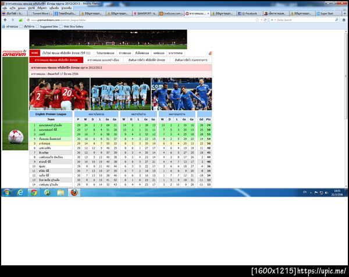349x277 pixels.
Task: Open the stadium banner image at top
Action: click(x=108, y=40)
